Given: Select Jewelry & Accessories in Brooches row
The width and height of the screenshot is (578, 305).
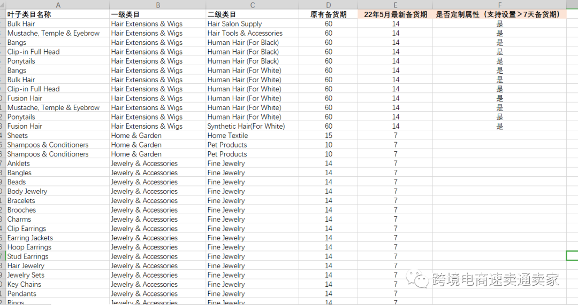Looking at the screenshot, I should tap(158, 210).
